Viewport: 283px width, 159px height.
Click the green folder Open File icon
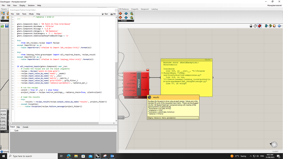[x=2, y=26]
